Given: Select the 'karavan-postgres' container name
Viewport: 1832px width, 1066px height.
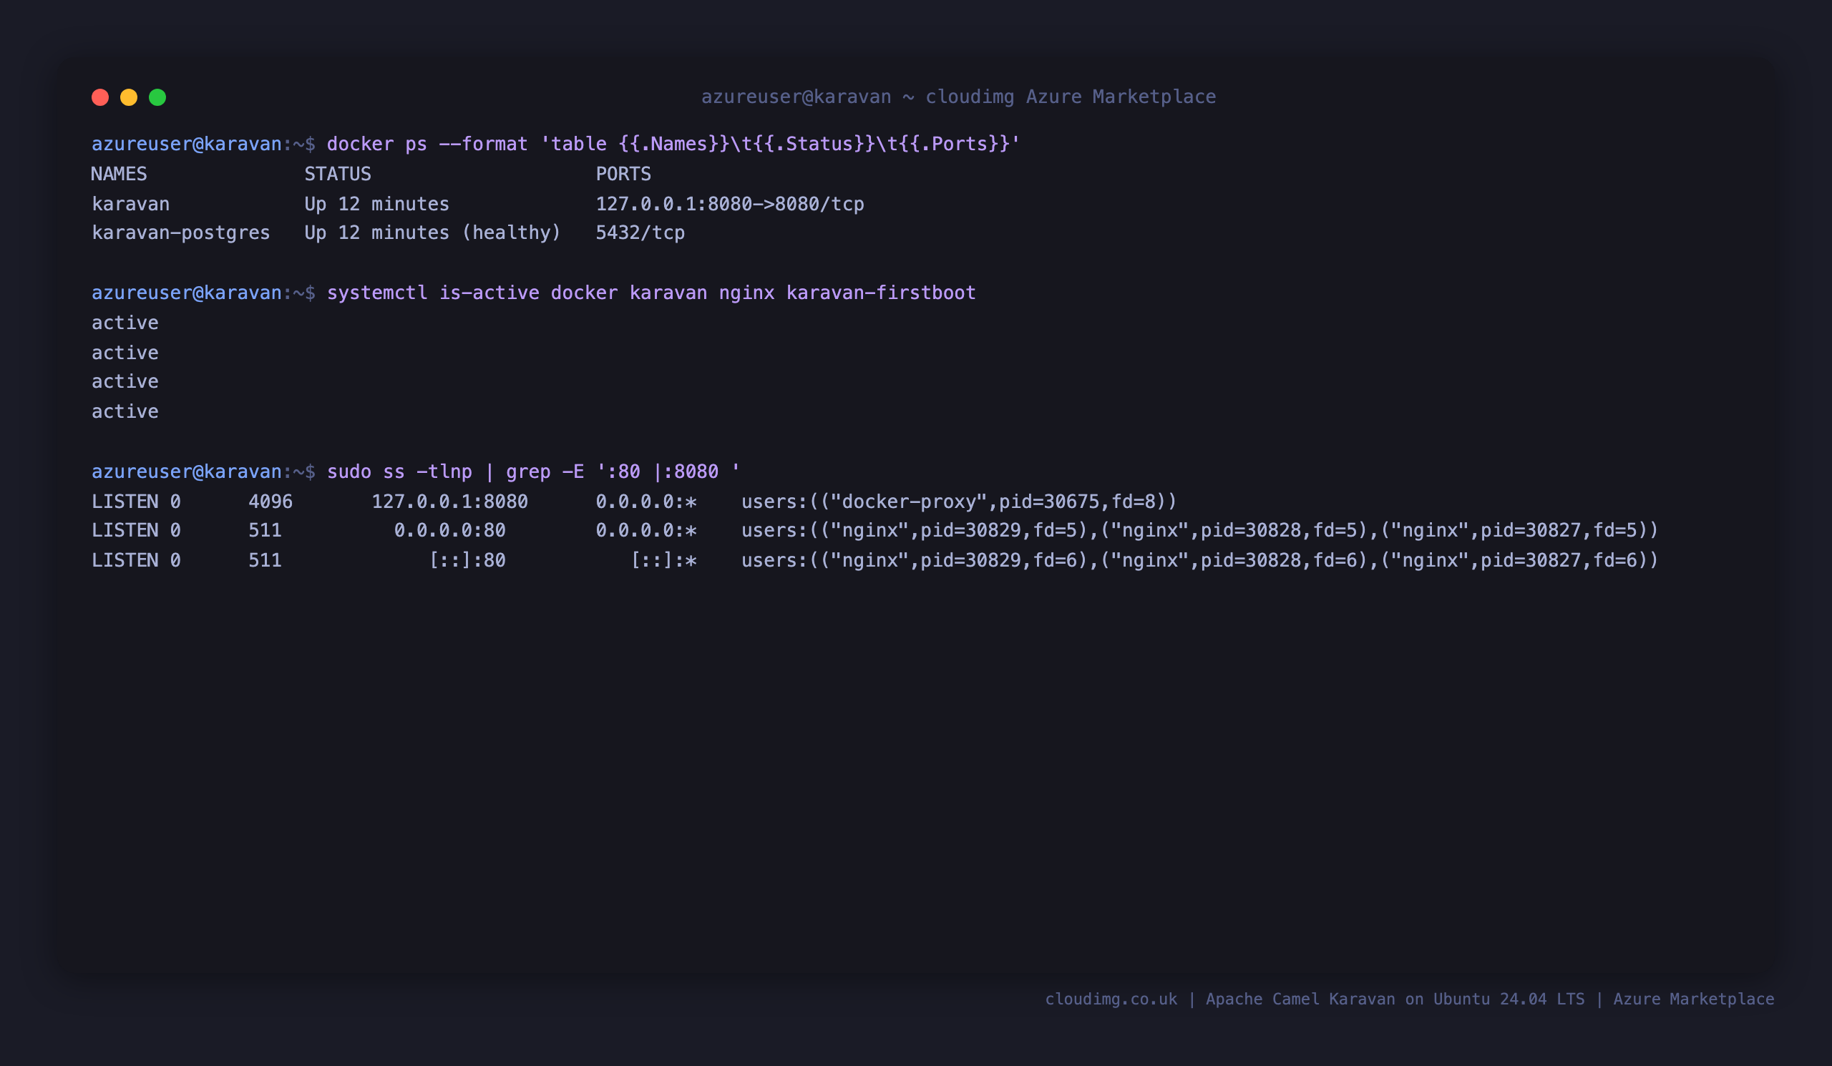Looking at the screenshot, I should (181, 233).
